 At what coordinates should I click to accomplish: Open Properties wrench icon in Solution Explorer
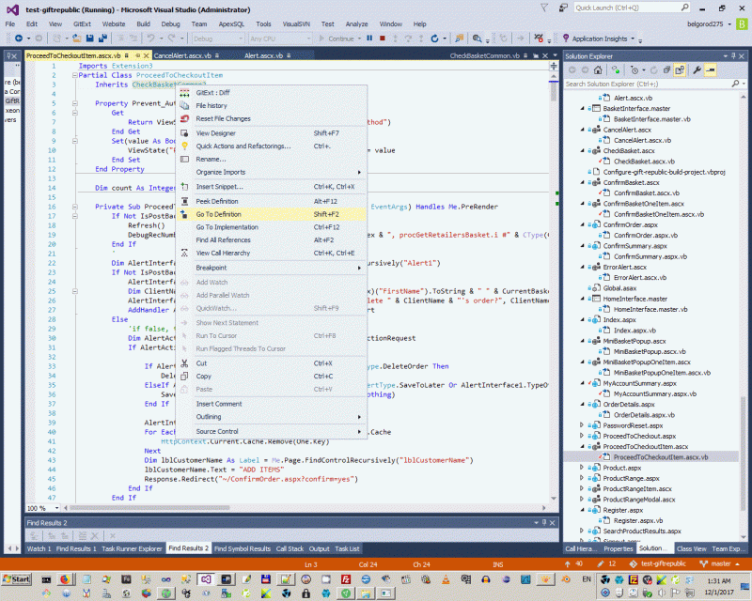click(697, 70)
